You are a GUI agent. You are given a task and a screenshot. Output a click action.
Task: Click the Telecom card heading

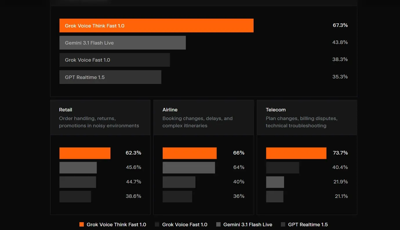click(x=276, y=110)
